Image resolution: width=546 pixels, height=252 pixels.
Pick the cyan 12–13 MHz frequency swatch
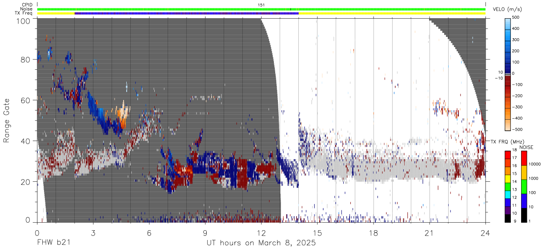click(x=508, y=194)
